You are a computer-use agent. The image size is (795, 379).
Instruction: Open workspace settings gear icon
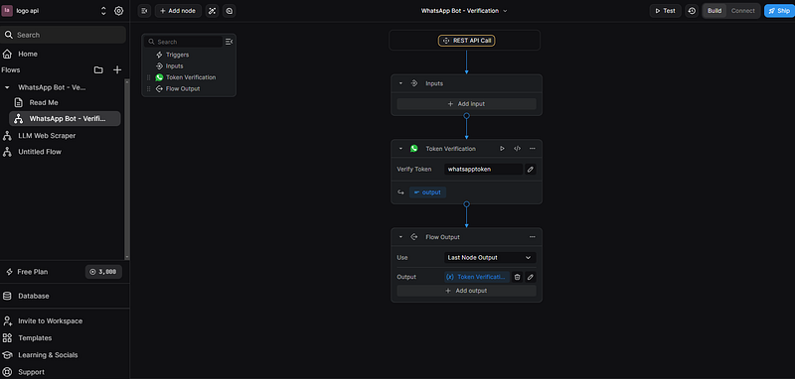click(x=118, y=11)
